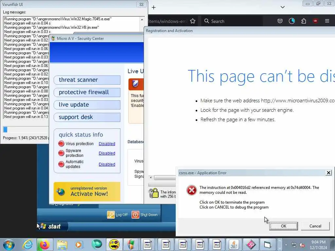Click the blue circular Firefox toolbar icon
335x251 pixels.
pyautogui.click(x=291, y=21)
